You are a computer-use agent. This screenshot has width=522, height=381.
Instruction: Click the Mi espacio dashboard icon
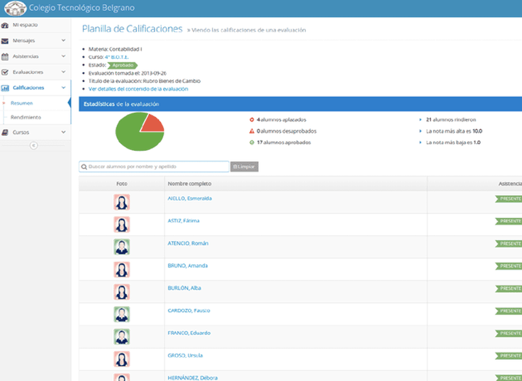(5, 25)
